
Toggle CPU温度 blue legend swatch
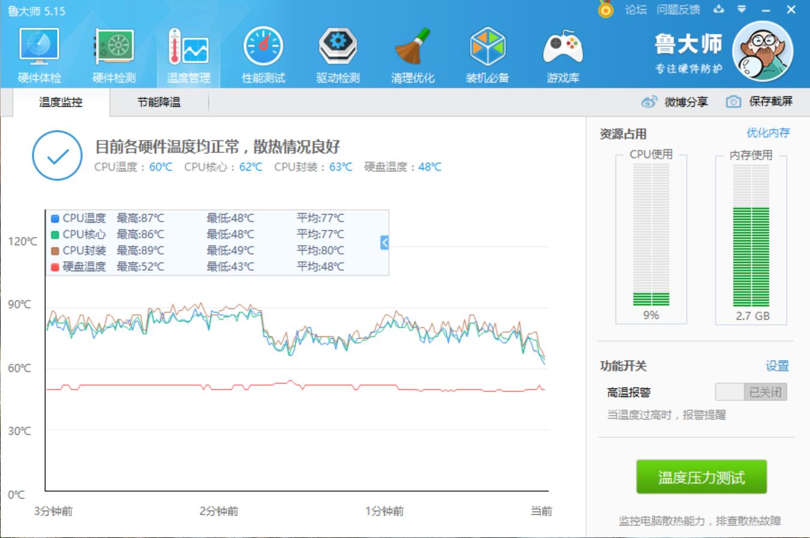tap(55, 219)
